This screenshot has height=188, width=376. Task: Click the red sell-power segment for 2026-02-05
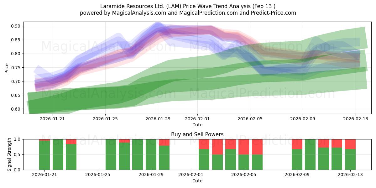[244, 147]
